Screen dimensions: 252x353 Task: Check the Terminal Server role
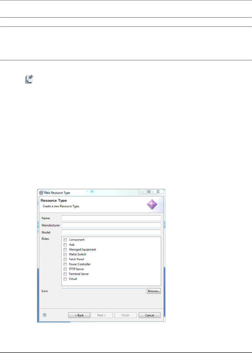click(65, 274)
